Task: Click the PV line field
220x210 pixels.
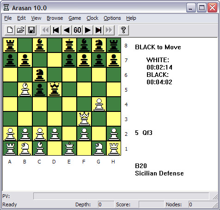Action: click(x=121, y=196)
